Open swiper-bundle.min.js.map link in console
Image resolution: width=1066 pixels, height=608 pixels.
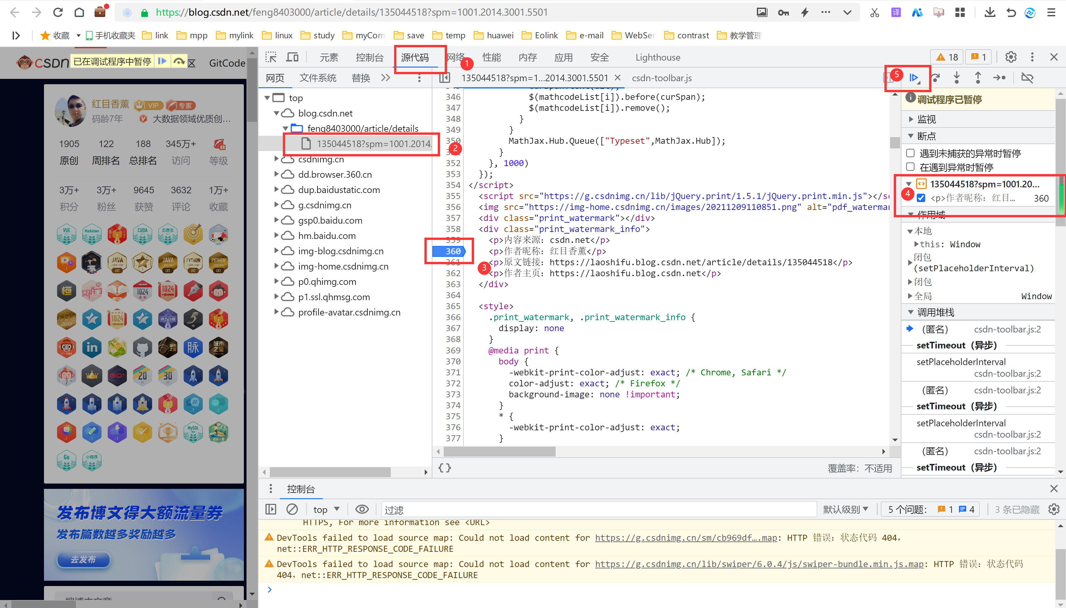click(x=759, y=564)
